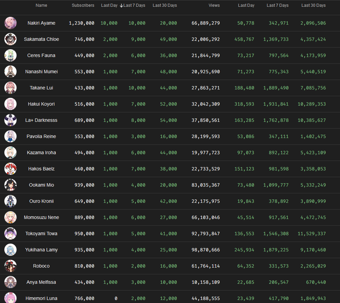Select Takane Lui's avatar picture
Image resolution: width=340 pixels, height=303 pixels.
pos(10,88)
